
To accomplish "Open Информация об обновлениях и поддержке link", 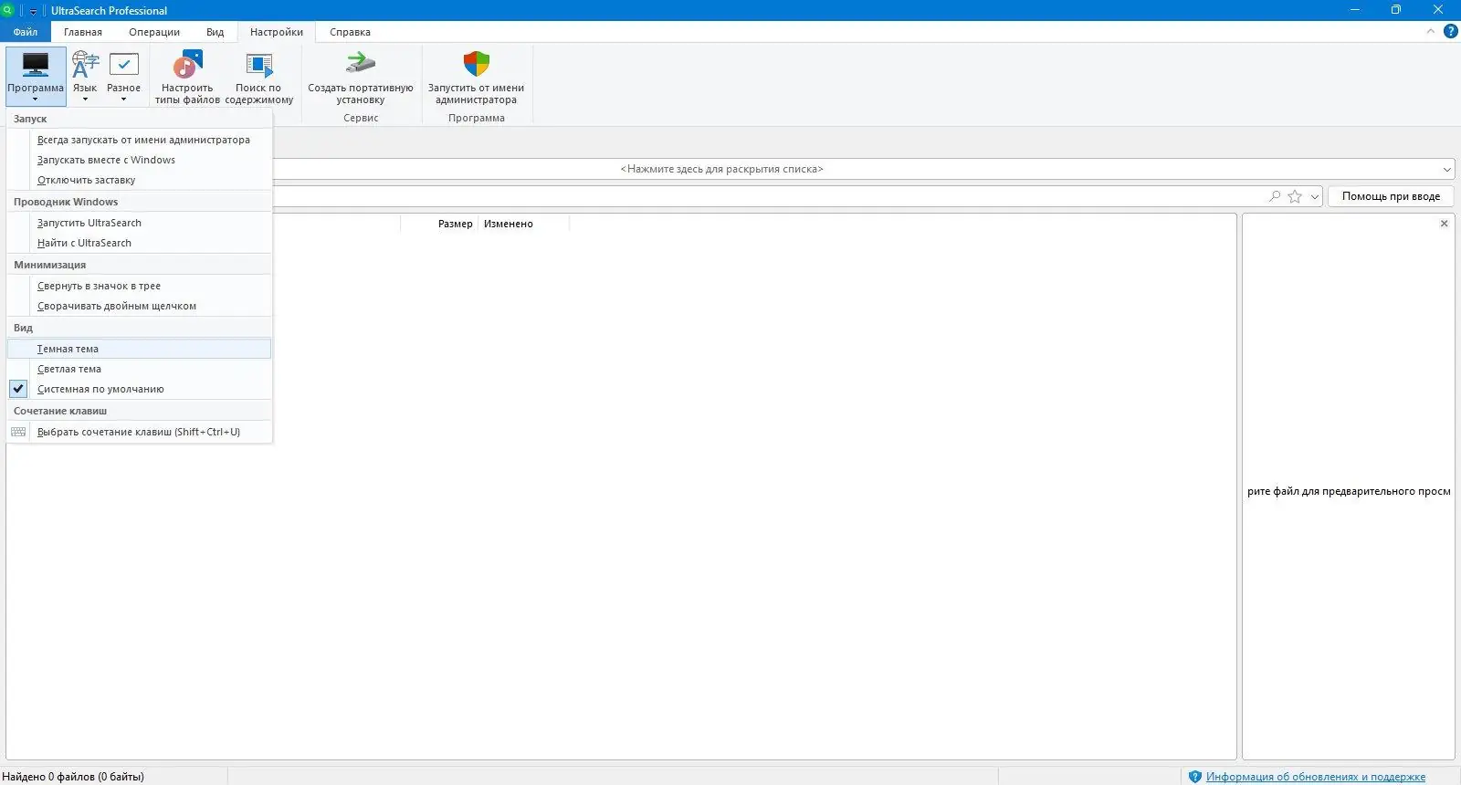I will [1315, 777].
